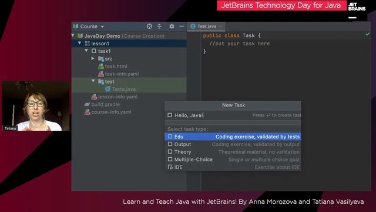This screenshot has height=212, width=376.
Task: Hide the Course tool window
Action: 182,26
